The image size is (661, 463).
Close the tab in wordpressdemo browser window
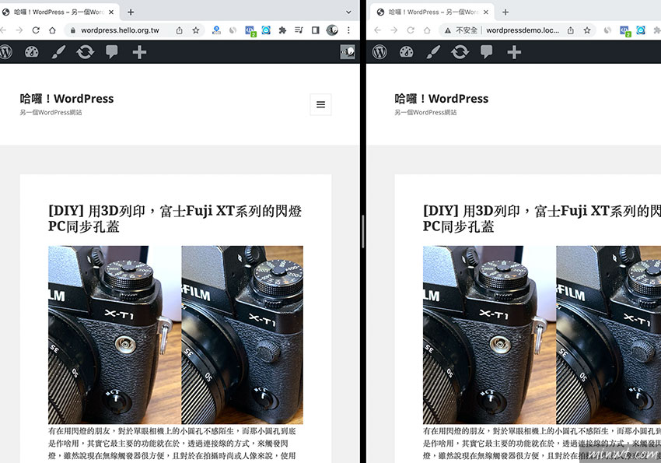click(485, 12)
